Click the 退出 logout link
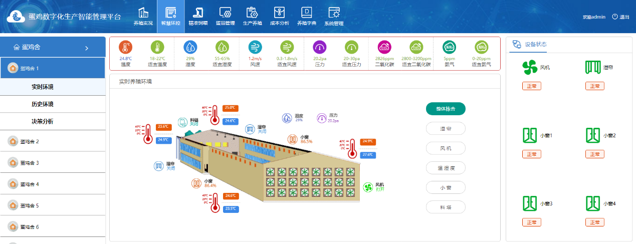 point(621,17)
